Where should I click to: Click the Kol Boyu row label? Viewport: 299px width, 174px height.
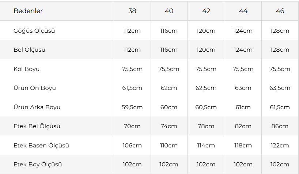point(27,69)
